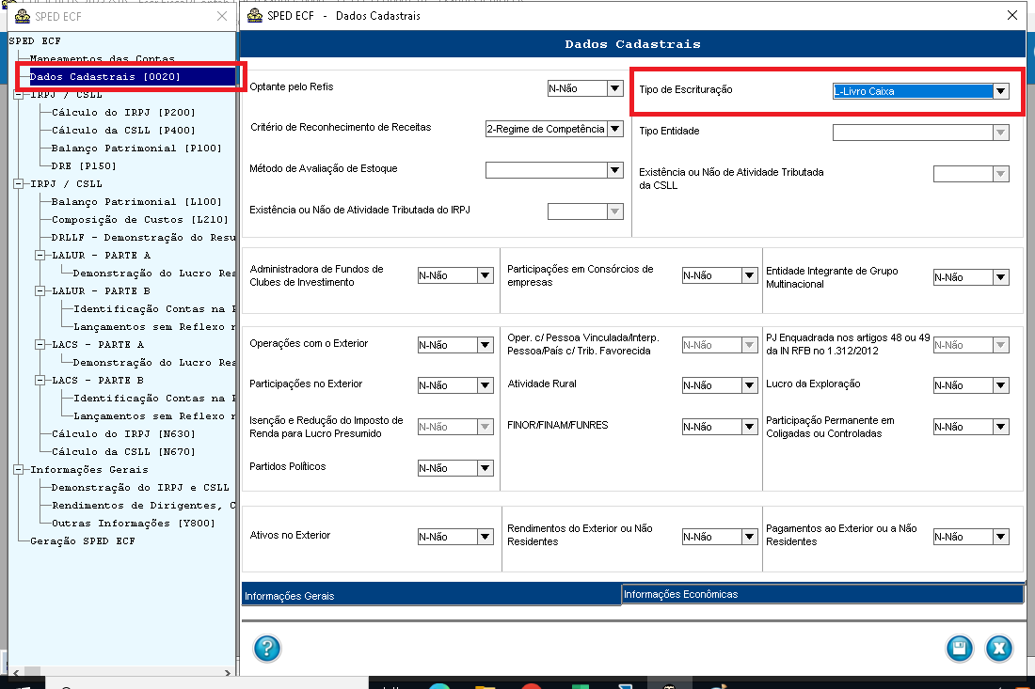Select Rendimentos de Dirigentes tree item
The width and height of the screenshot is (1035, 689).
click(143, 505)
